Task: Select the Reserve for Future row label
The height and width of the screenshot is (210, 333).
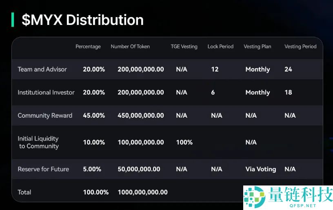Action: pyautogui.click(x=43, y=169)
